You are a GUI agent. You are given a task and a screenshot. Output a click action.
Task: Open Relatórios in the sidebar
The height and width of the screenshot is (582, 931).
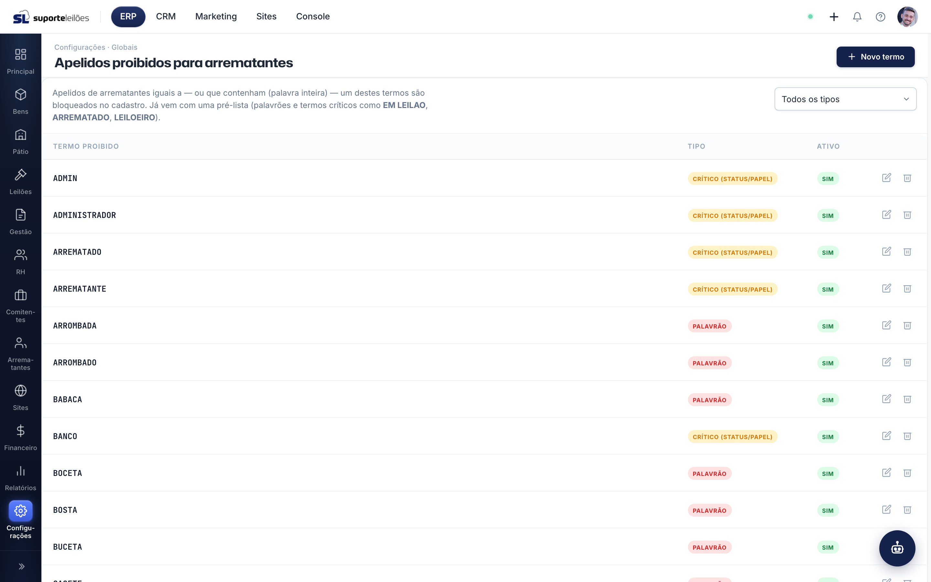pos(20,478)
